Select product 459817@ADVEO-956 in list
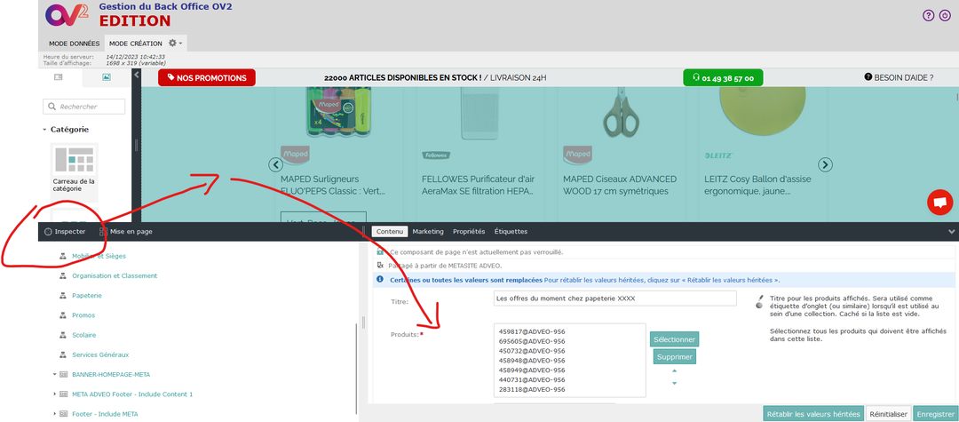959x422 pixels. tap(532, 331)
